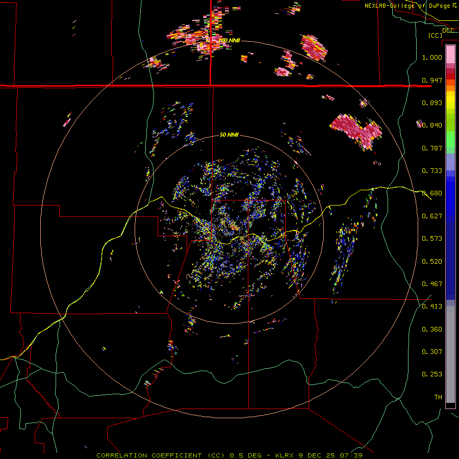
Task: Click the 0.627 scale value
Action: 432,216
